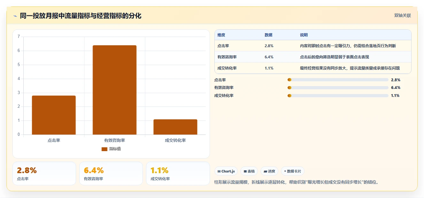424x198 pixels.
Task: Click the 有效咨询率 progress bar
Action: tap(338, 88)
